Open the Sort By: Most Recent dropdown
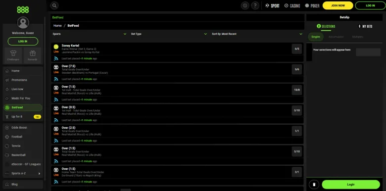The image size is (386, 191). pyautogui.click(x=257, y=34)
